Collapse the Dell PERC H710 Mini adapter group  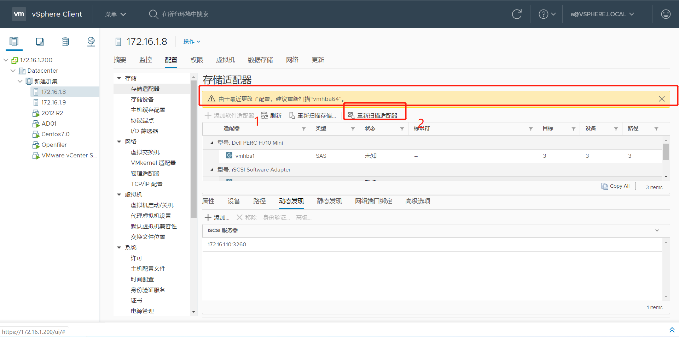click(211, 143)
